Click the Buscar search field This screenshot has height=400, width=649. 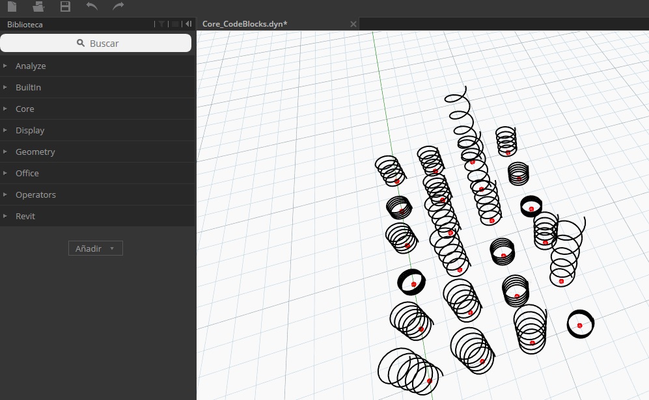pos(96,43)
